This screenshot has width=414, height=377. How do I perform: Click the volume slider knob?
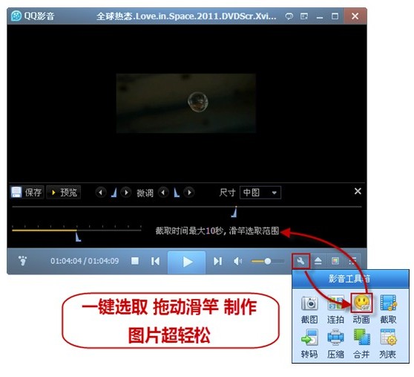pyautogui.click(x=267, y=262)
